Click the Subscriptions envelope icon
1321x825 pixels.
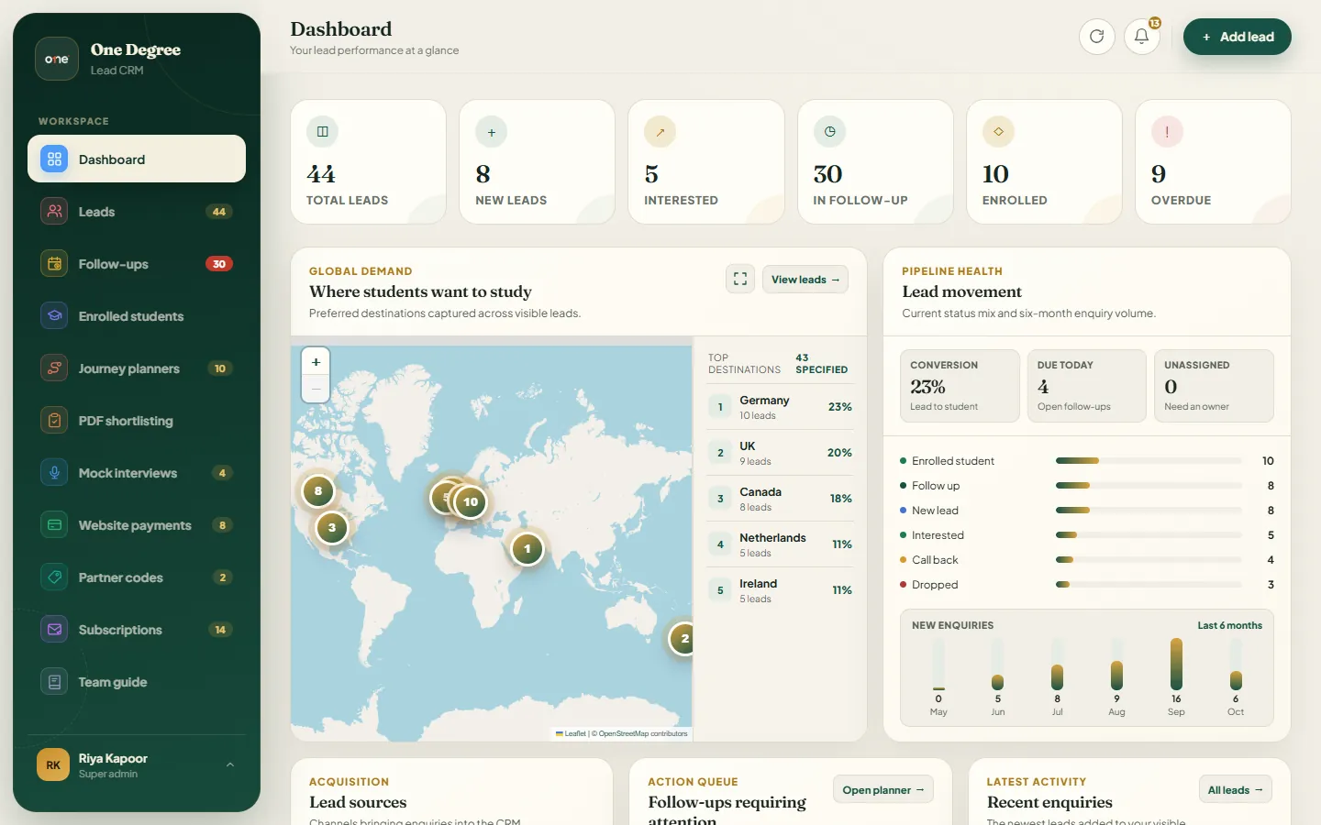(x=54, y=629)
